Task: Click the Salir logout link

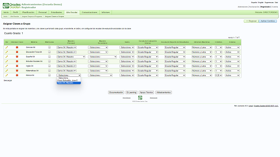Action: tap(276, 3)
